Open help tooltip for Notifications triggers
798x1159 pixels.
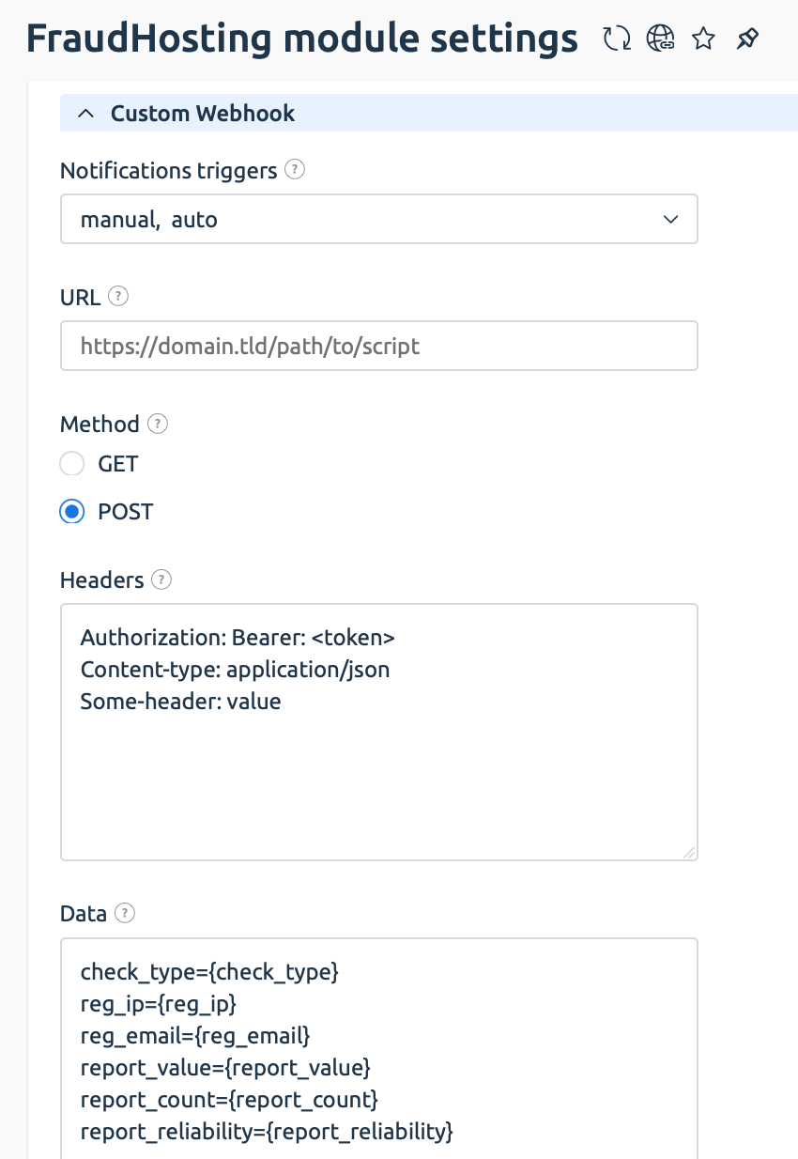pyautogui.click(x=295, y=170)
